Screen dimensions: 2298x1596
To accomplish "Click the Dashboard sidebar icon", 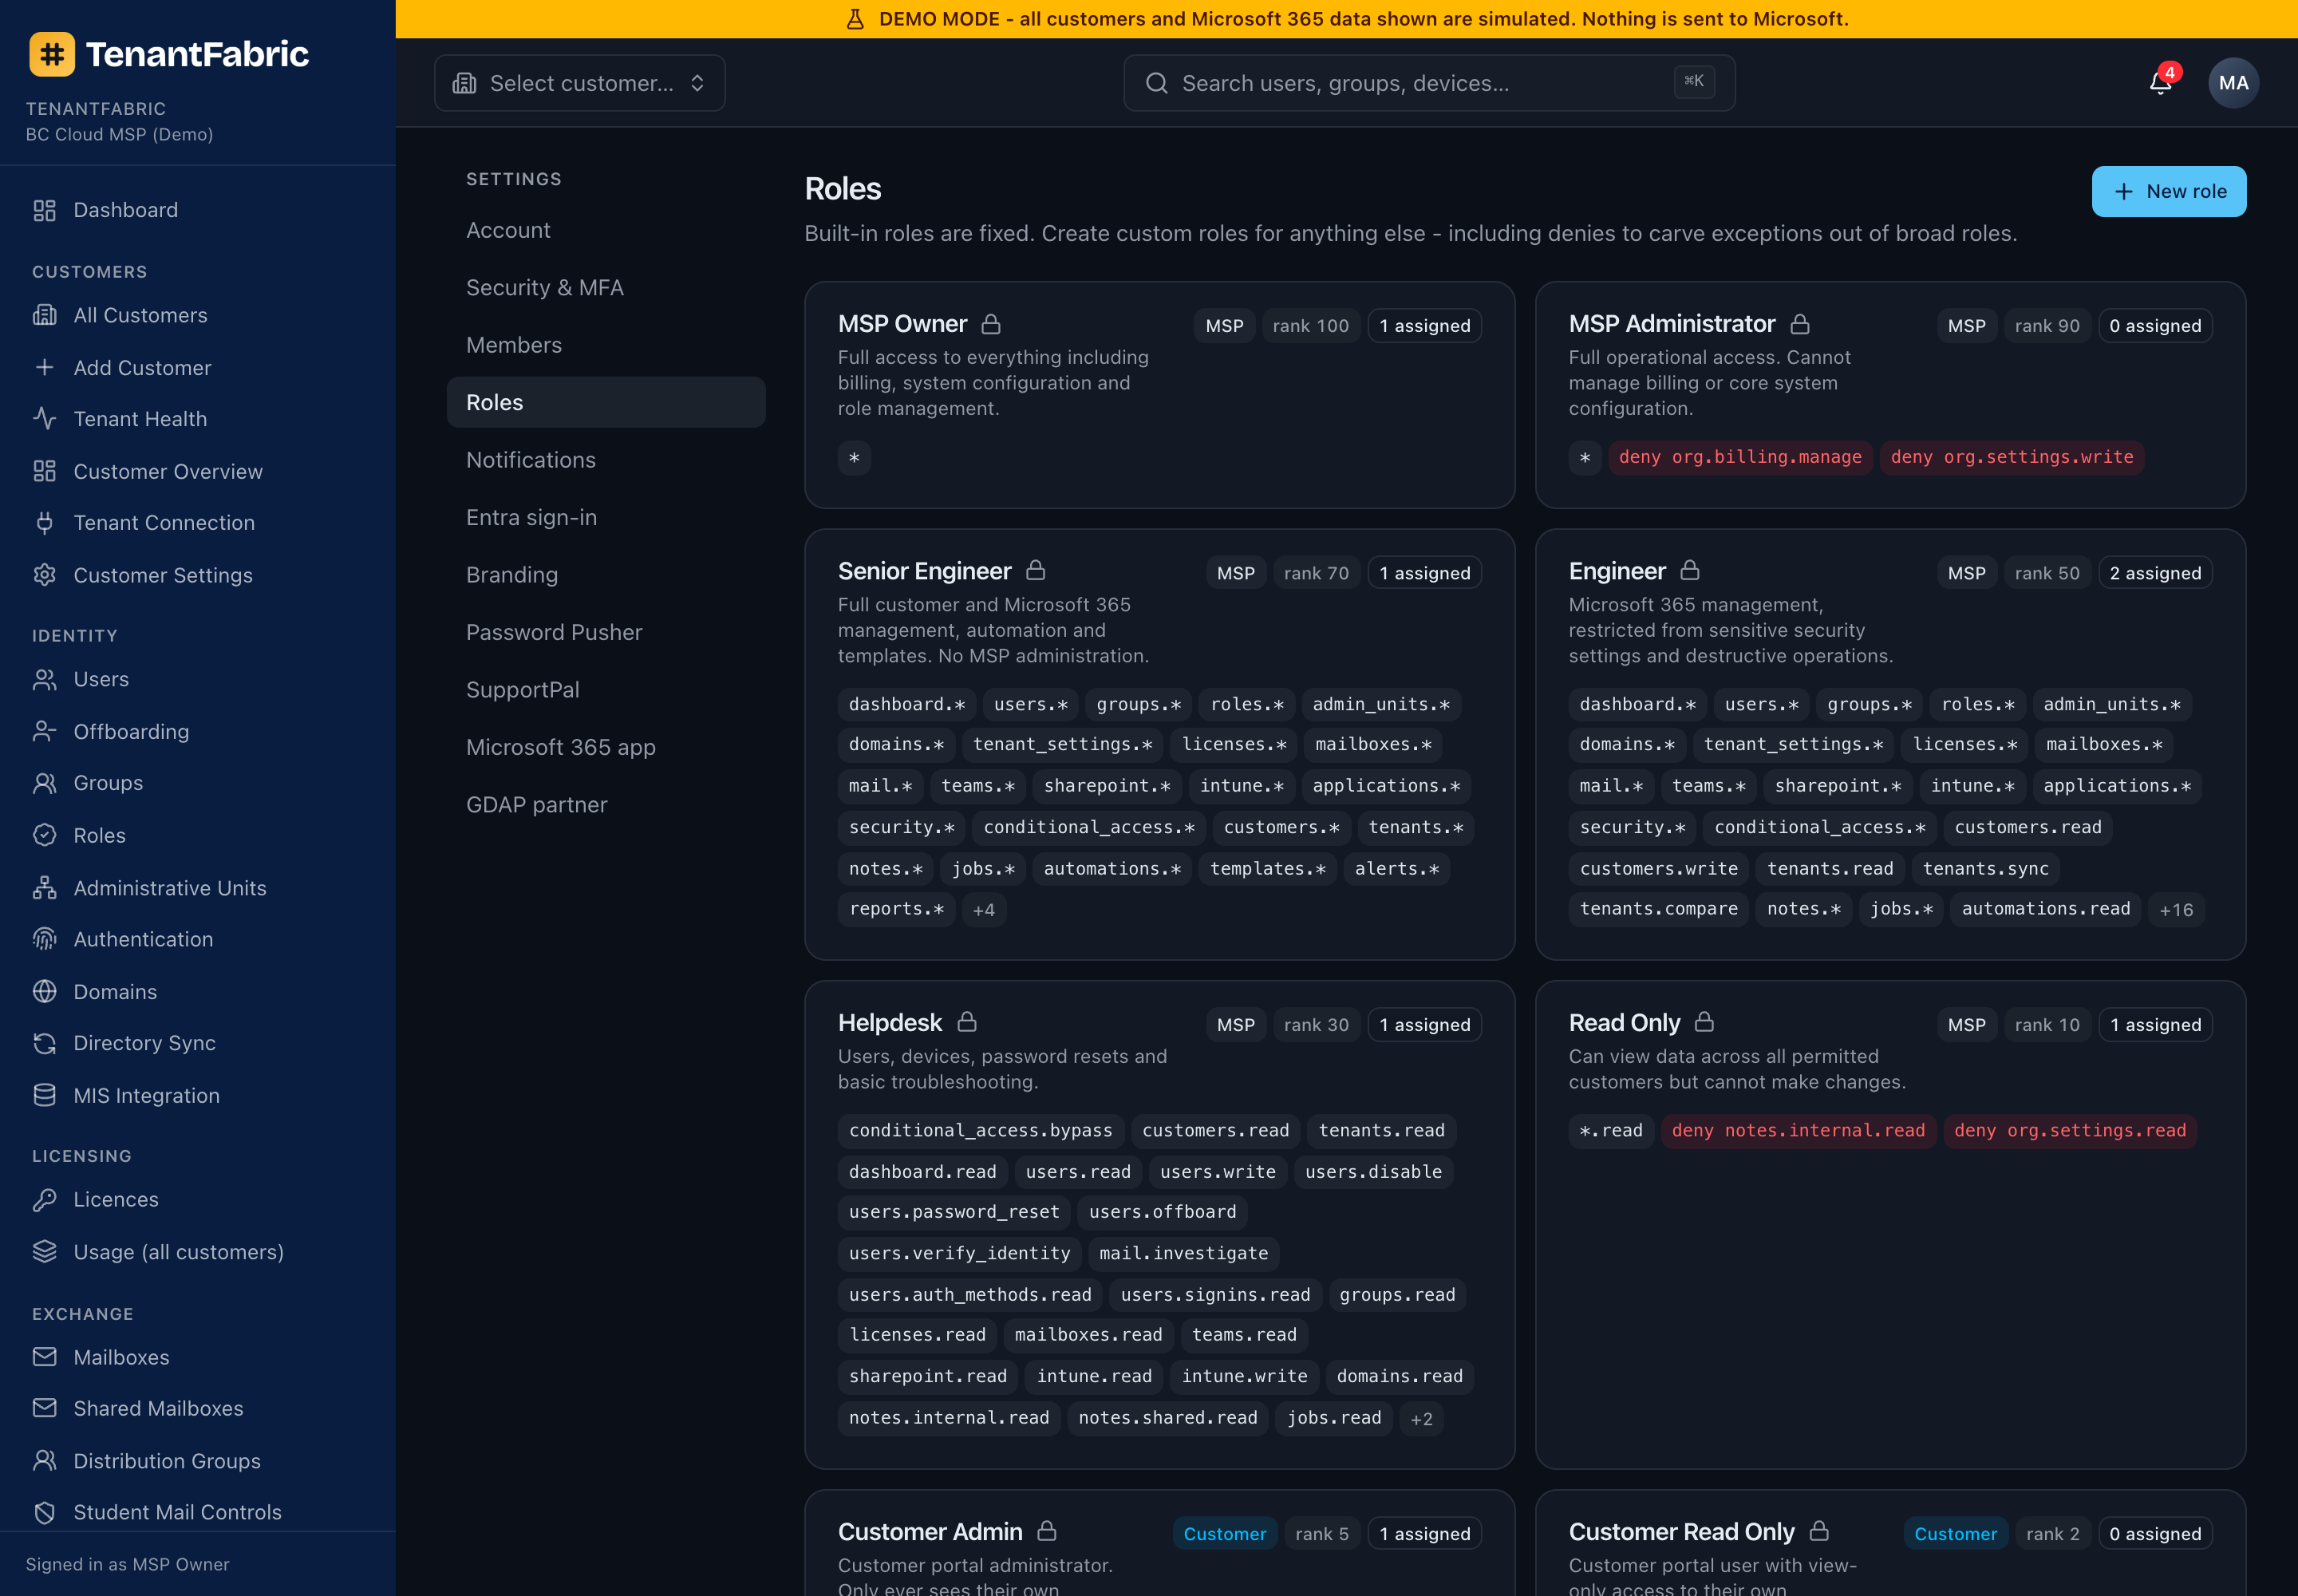I will (44, 210).
